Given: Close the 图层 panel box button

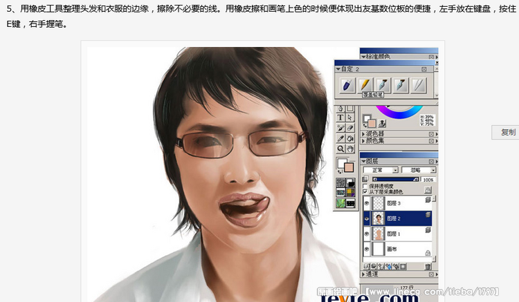Looking at the screenshot, I should pos(431,161).
